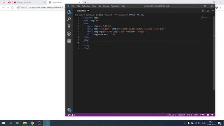Click the index.html breadcrumb segment
224x126 pixels.
click(x=121, y=15)
